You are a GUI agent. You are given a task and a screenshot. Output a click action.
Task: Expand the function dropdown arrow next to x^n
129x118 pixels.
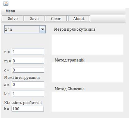pos(43,29)
